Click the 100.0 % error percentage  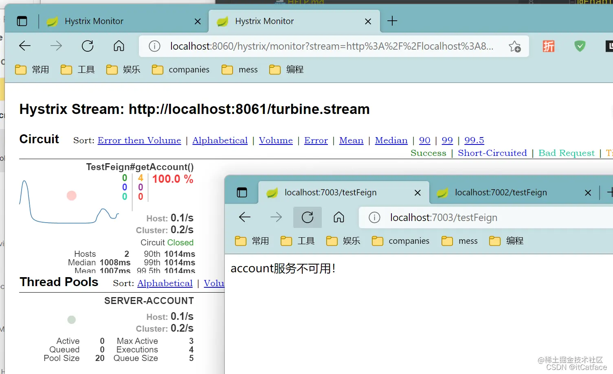coord(173,179)
